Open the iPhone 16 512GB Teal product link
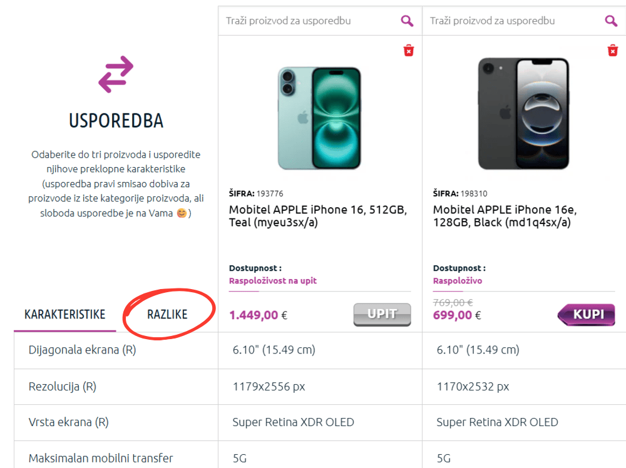Image resolution: width=626 pixels, height=468 pixels. coord(317,216)
